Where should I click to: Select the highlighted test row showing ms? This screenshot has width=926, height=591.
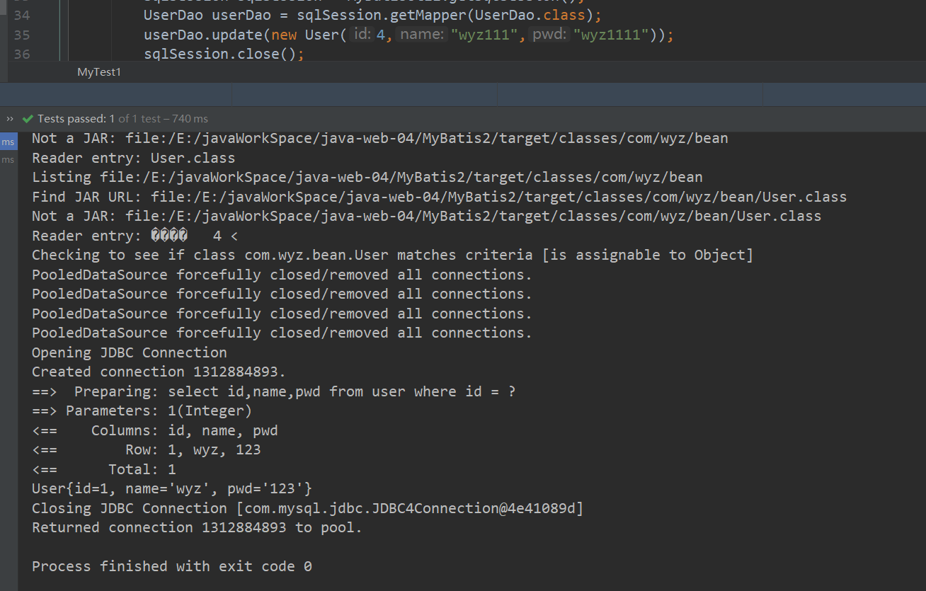[x=8, y=142]
